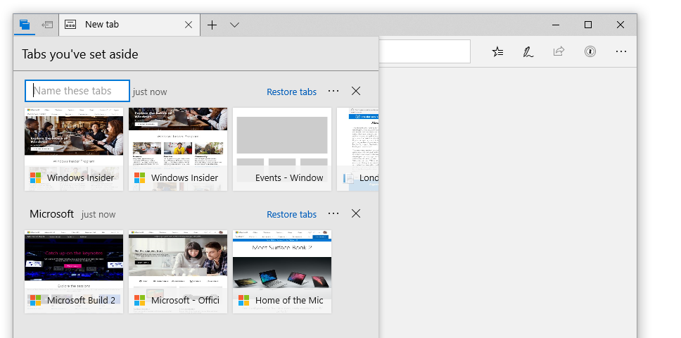Open the Home of the Microsoft thumbnail
Viewport: 681px width, 338px height.
(x=282, y=271)
